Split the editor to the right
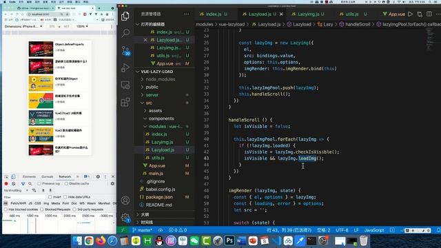The image size is (441, 248). coord(429,14)
